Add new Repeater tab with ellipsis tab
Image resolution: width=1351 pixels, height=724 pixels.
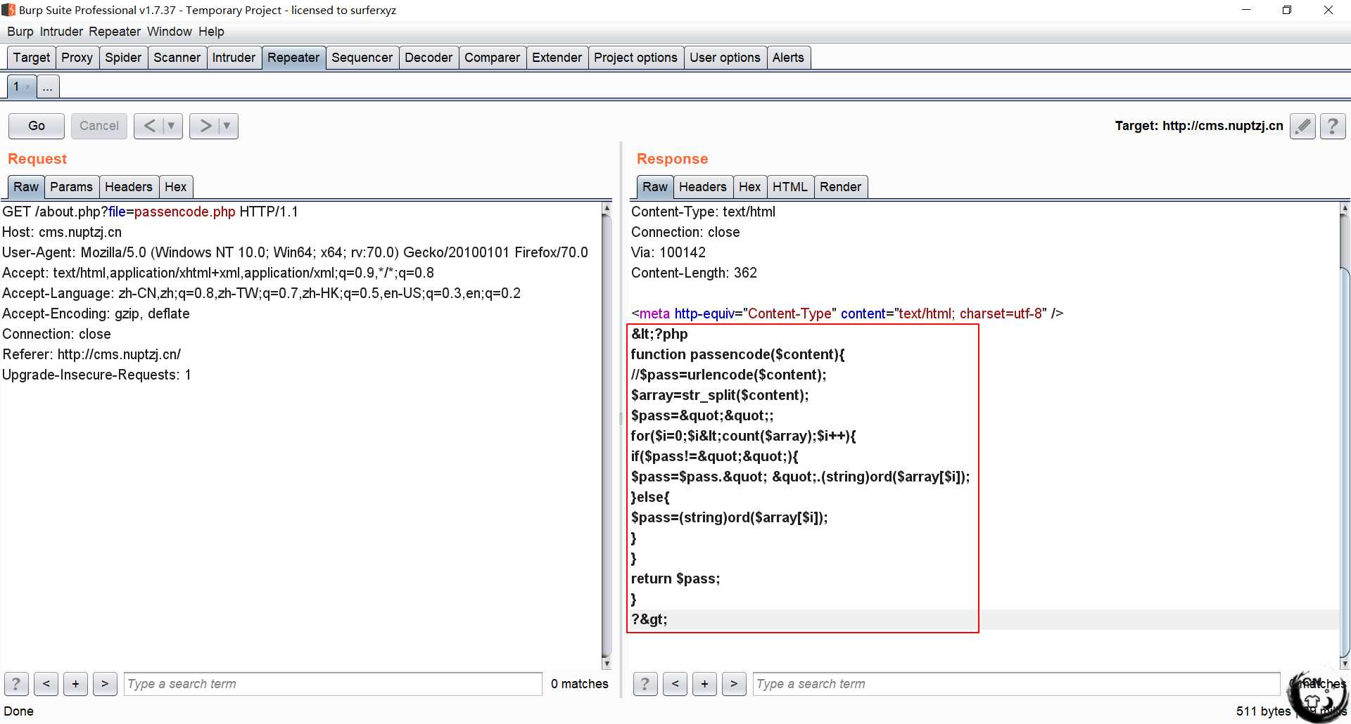pos(48,87)
